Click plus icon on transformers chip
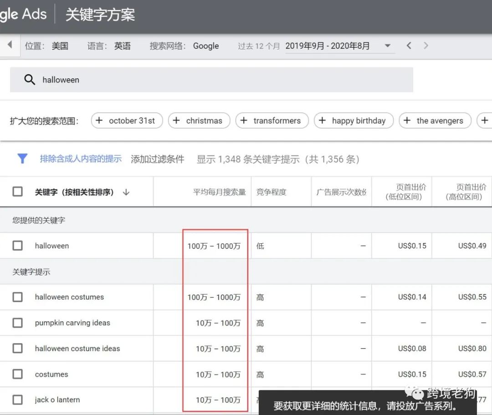The image size is (492, 415). (x=244, y=121)
